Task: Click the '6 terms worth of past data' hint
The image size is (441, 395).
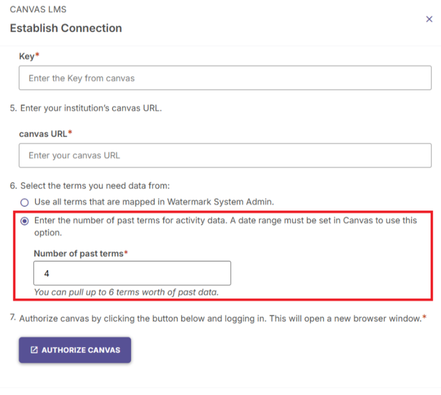Action: [126, 292]
